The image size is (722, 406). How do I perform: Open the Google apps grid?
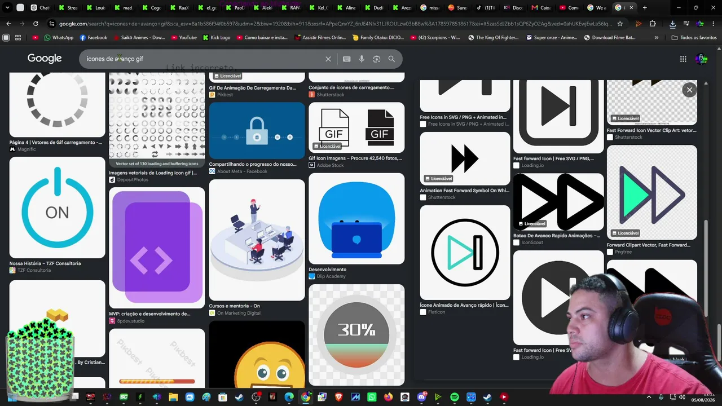(x=683, y=59)
